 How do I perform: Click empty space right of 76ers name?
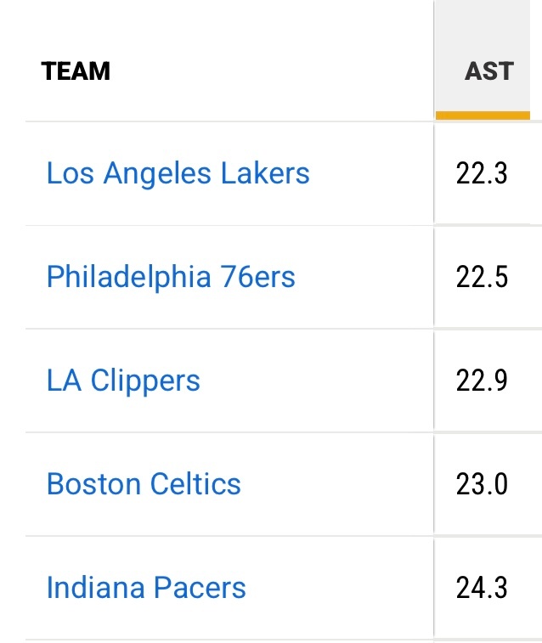tap(365, 277)
